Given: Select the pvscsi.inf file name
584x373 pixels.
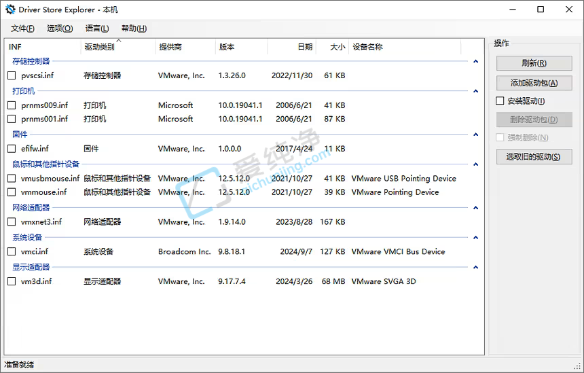Looking at the screenshot, I should 37,75.
